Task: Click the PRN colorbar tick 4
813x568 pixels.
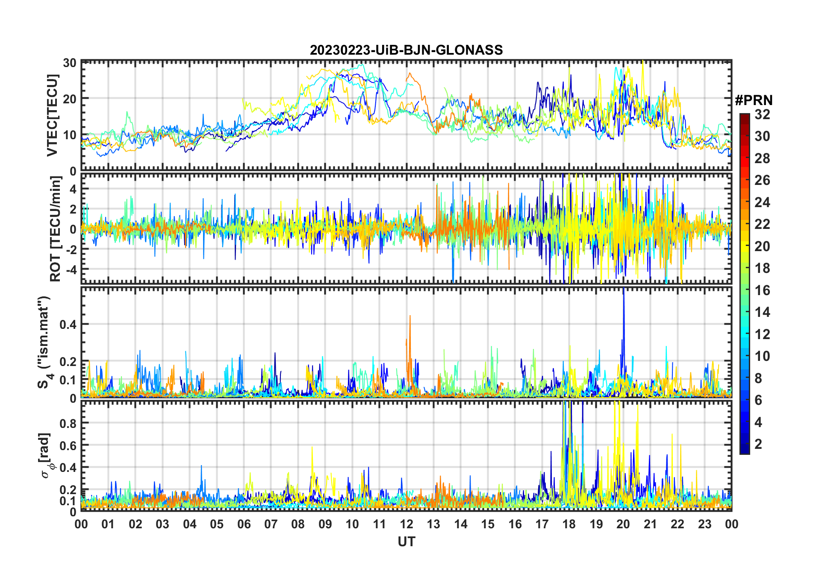Action: click(758, 422)
